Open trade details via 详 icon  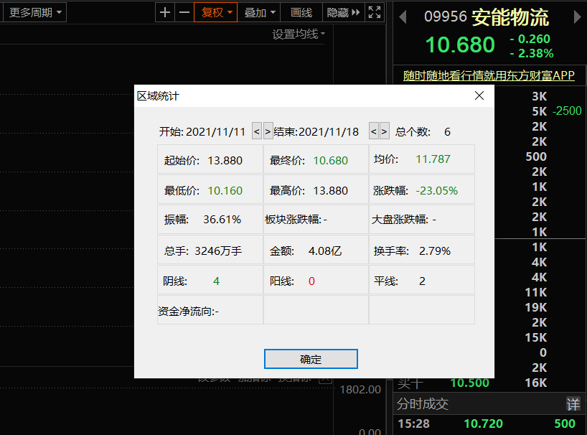[573, 404]
